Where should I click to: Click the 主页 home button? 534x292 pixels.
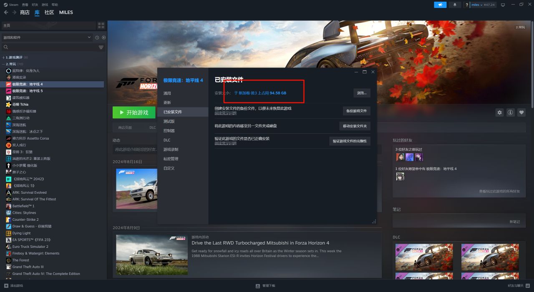pos(48,25)
